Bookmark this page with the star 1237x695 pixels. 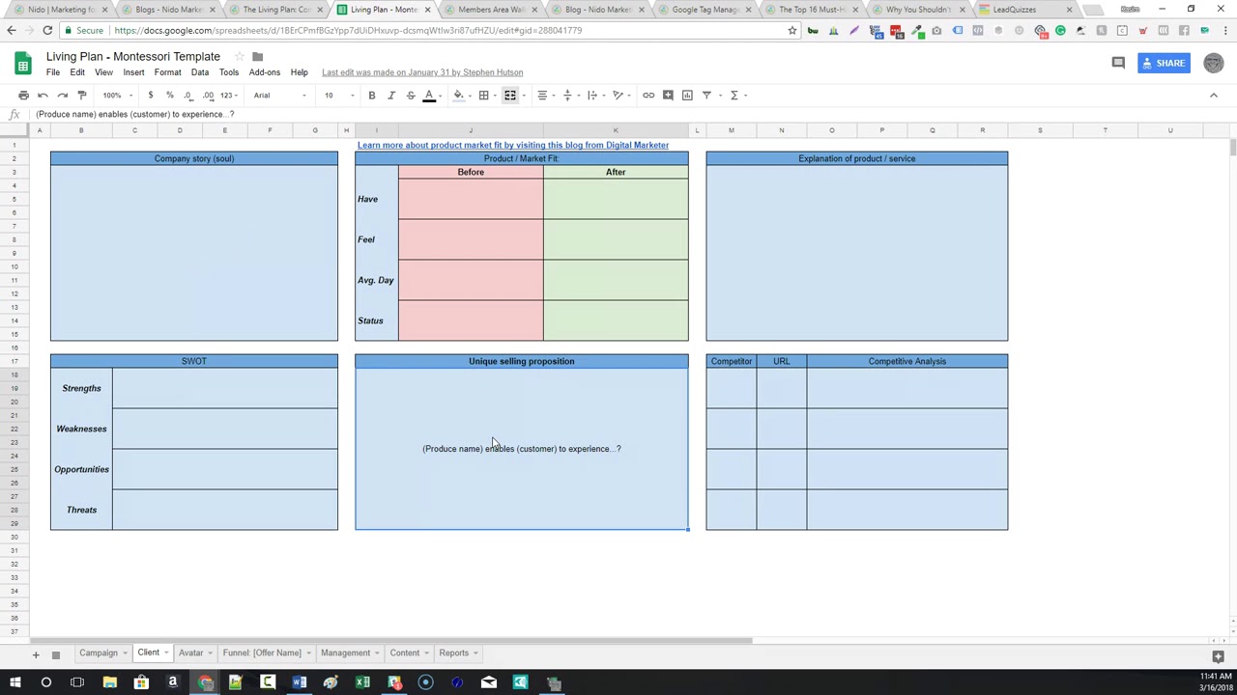(792, 30)
